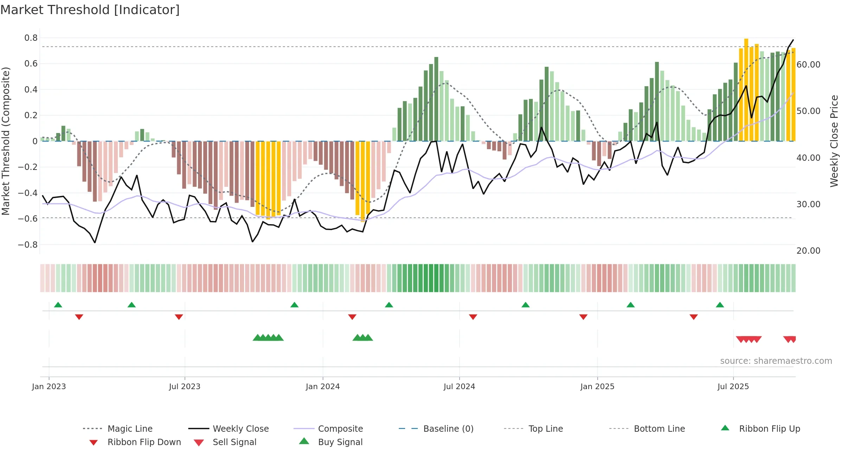Toggle the Bottom Line legend entry
The height and width of the screenshot is (475, 844).
pyautogui.click(x=647, y=429)
